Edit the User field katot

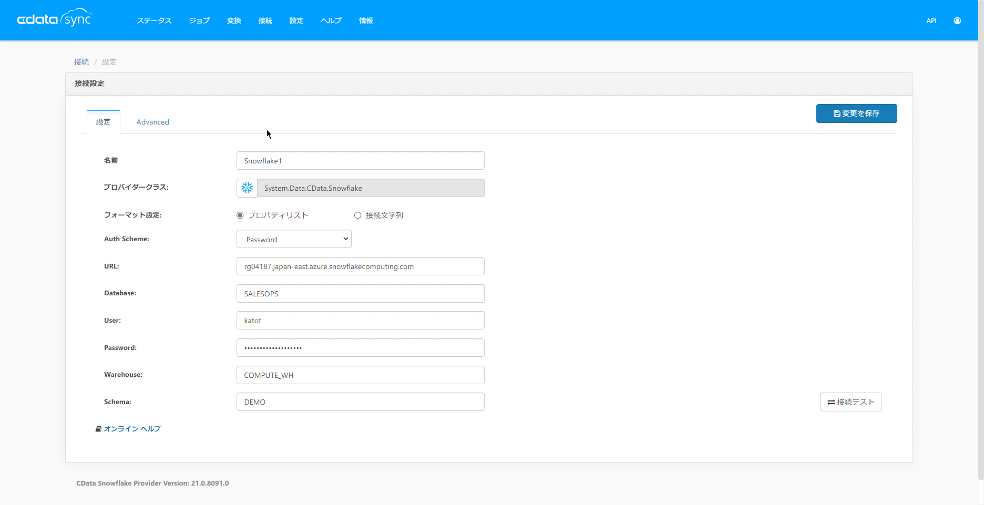click(361, 321)
